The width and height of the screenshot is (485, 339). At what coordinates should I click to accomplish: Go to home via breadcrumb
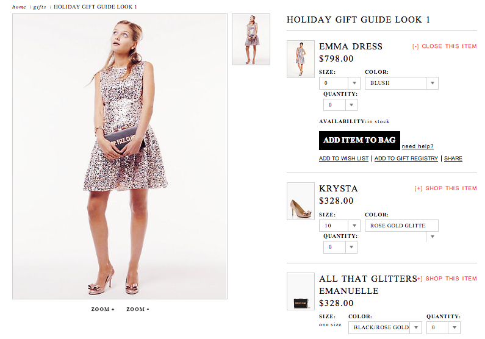(19, 7)
